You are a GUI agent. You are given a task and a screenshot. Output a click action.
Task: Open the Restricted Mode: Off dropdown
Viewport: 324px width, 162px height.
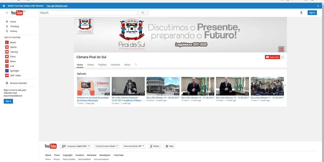coord(134,146)
